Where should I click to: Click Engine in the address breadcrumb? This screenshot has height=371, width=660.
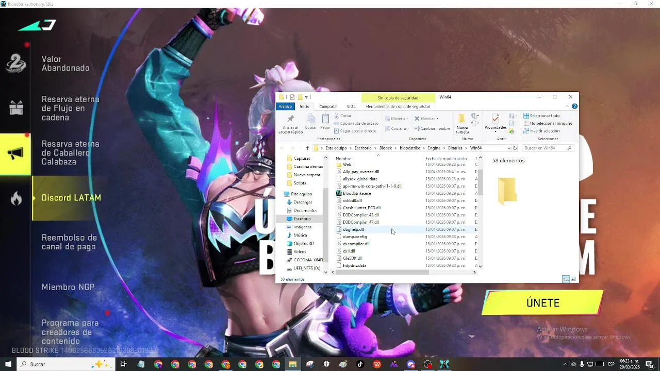434,148
